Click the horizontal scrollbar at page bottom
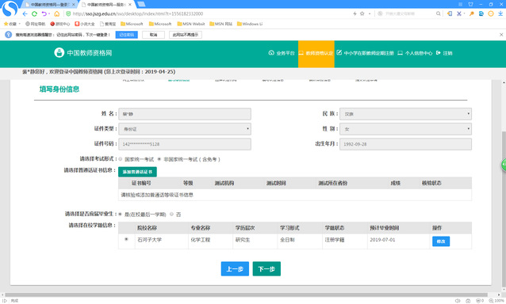This screenshot has height=304, width=506. [246, 294]
